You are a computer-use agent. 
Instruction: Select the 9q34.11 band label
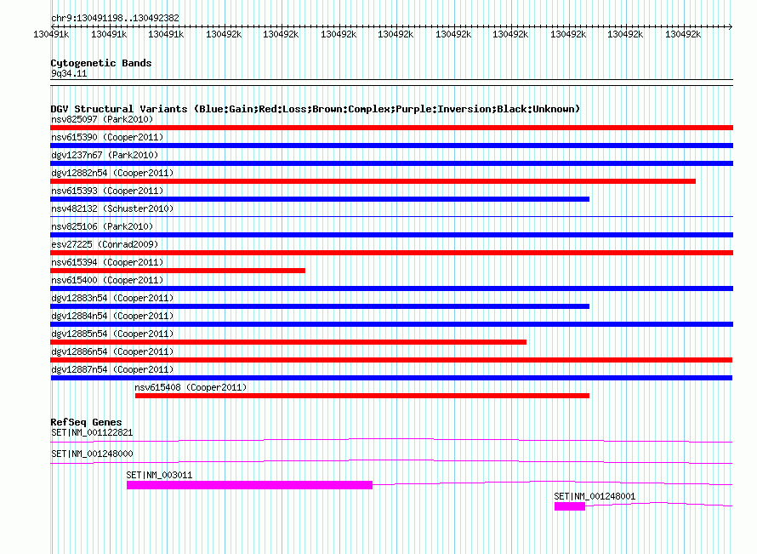(69, 73)
